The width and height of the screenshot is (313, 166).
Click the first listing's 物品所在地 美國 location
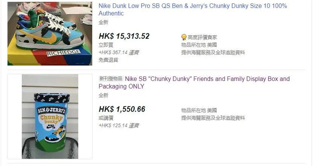coord(199,45)
